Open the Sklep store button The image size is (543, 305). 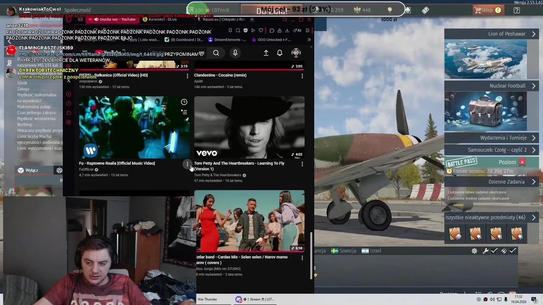click(488, 10)
